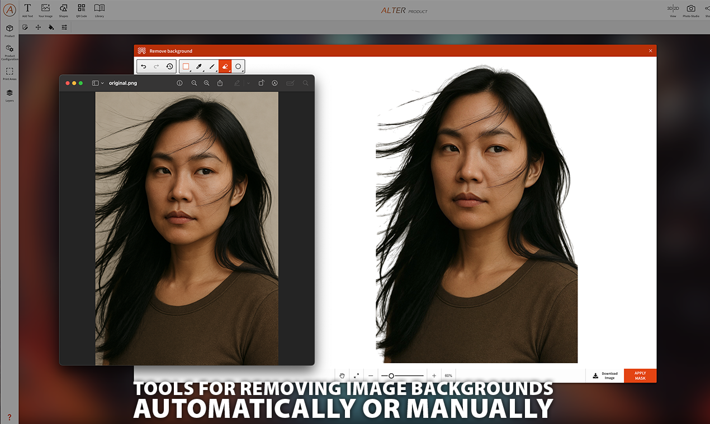Open the Share option
The height and width of the screenshot is (424, 710).
click(707, 10)
